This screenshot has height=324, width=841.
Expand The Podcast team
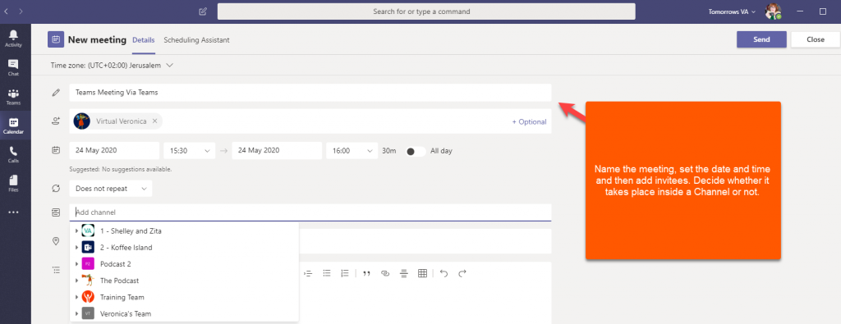click(76, 281)
